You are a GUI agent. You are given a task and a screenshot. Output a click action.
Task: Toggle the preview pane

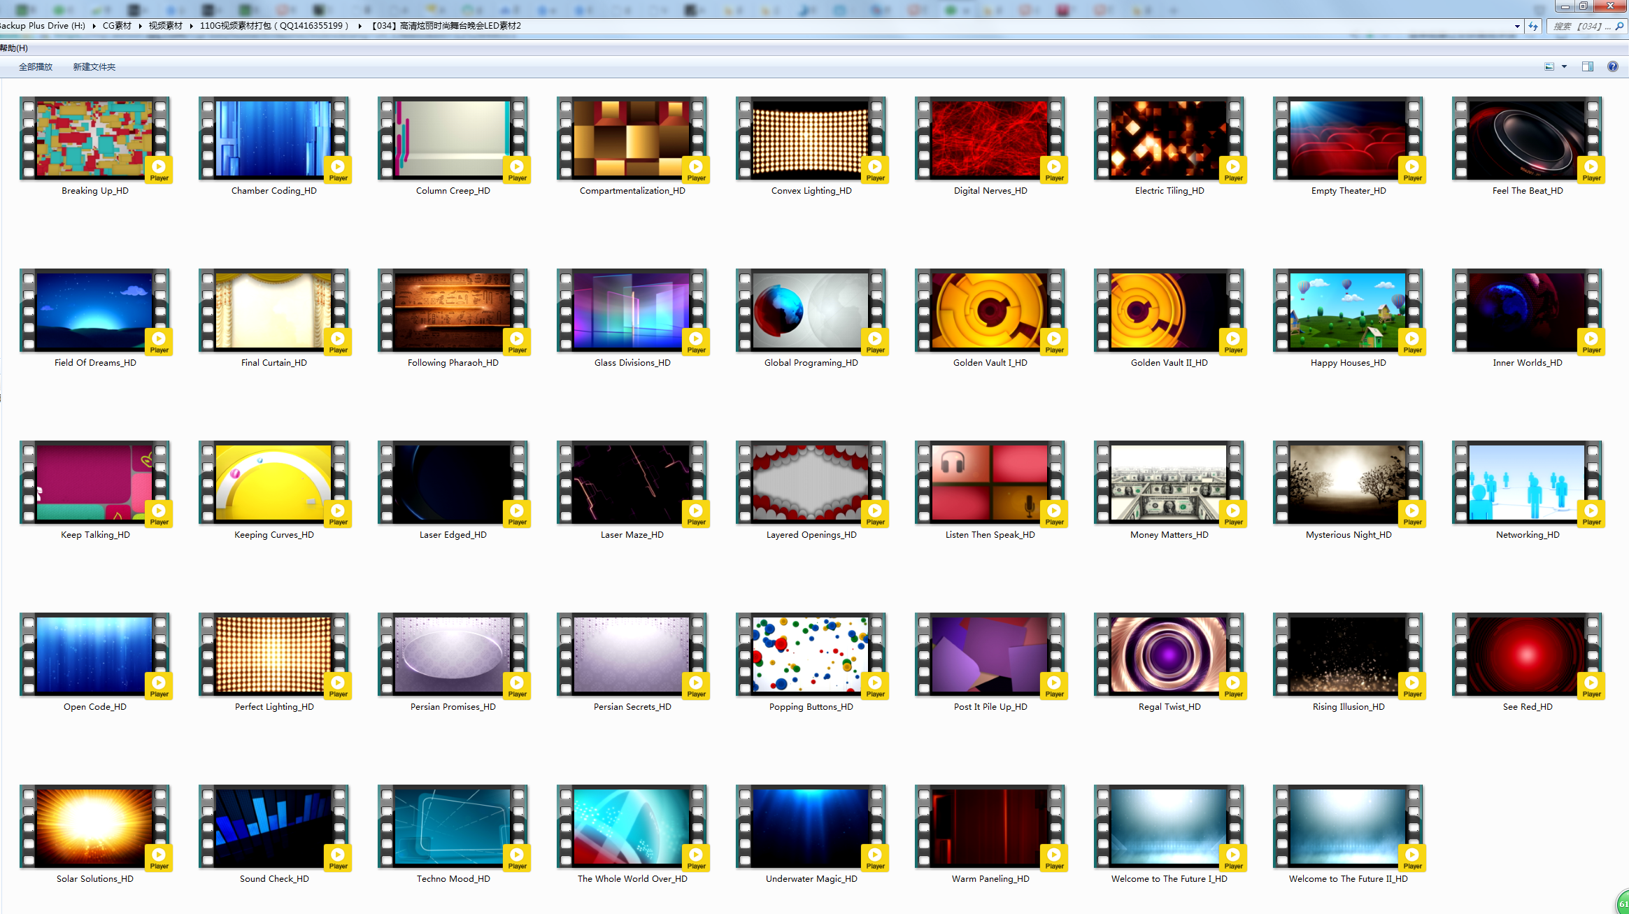coord(1587,67)
